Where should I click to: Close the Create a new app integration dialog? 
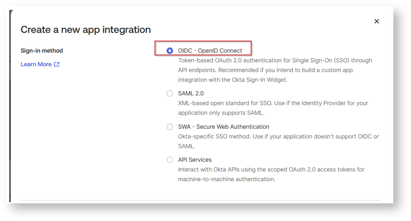376,21
